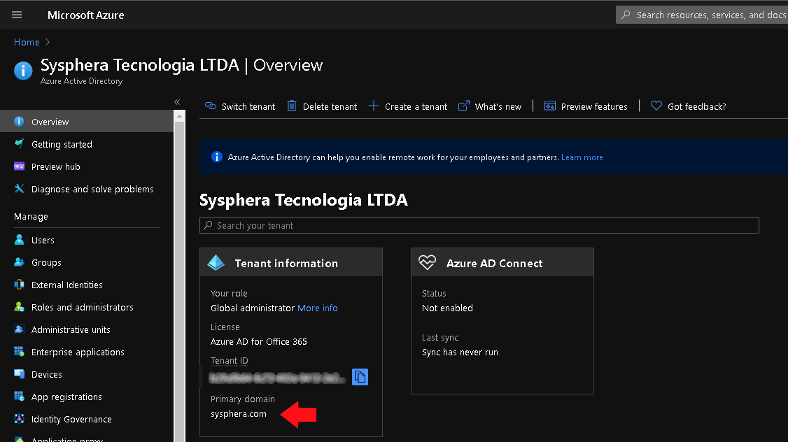Image resolution: width=788 pixels, height=442 pixels.
Task: Click the Enterprise applications grid icon
Action: click(x=19, y=352)
